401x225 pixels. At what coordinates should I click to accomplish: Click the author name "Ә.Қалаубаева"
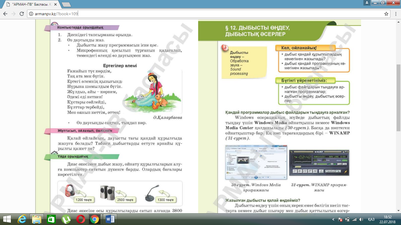[x=168, y=117]
